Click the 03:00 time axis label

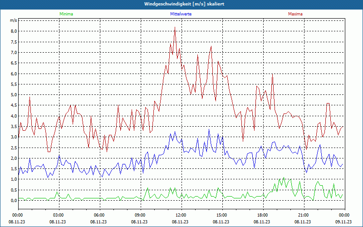click(59, 215)
